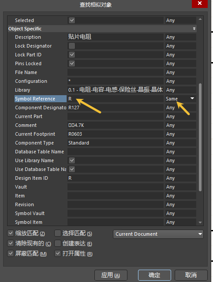Collapse the Object Specific section
Viewport: 213px width, 282px height.
(x=194, y=29)
